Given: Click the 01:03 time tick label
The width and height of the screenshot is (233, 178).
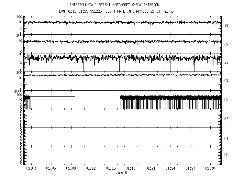Looking at the screenshot, I should click(31, 169).
